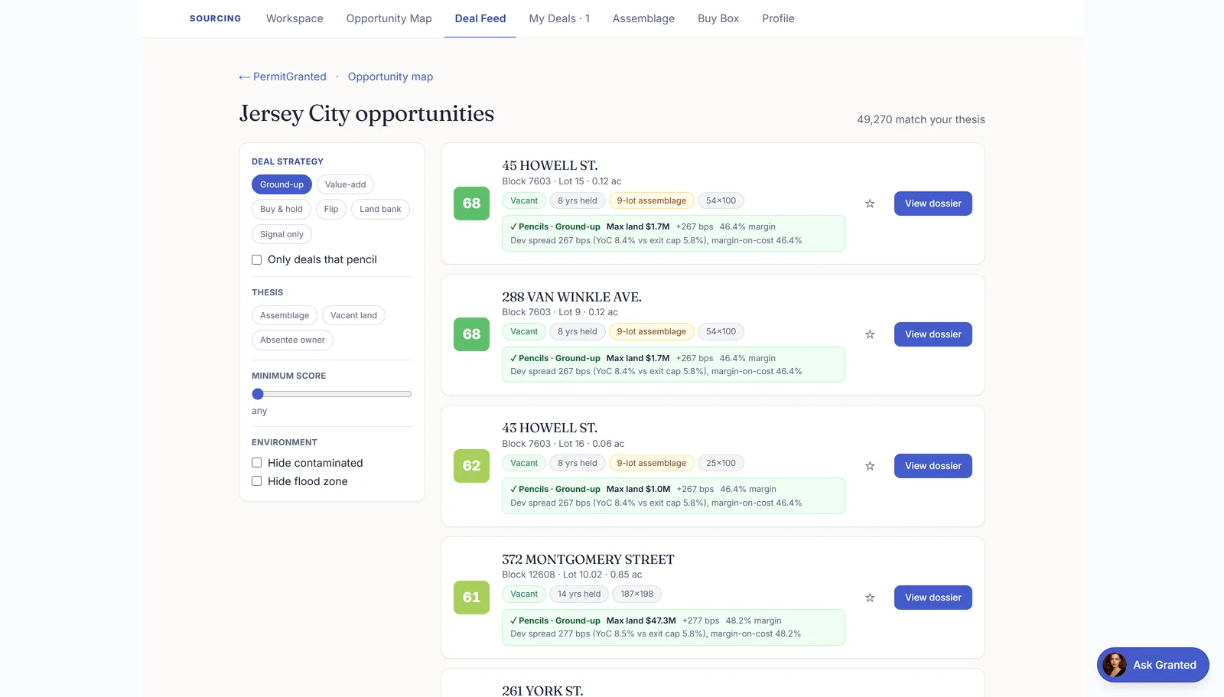Toggle the Value-add strategy chip
The width and height of the screenshot is (1224, 697).
[345, 184]
